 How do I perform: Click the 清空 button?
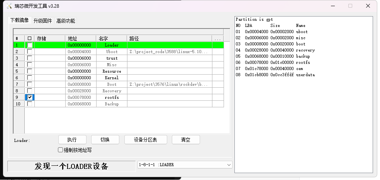pos(186,140)
